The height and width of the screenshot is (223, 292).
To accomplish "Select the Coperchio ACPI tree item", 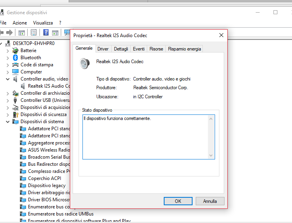I will point(45,178).
